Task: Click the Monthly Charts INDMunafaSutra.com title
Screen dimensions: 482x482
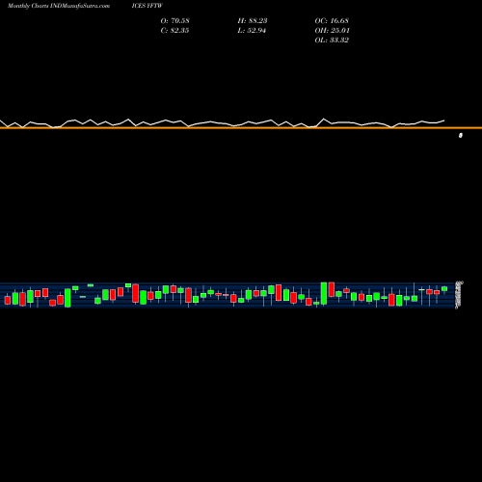Action: pyautogui.click(x=59, y=6)
